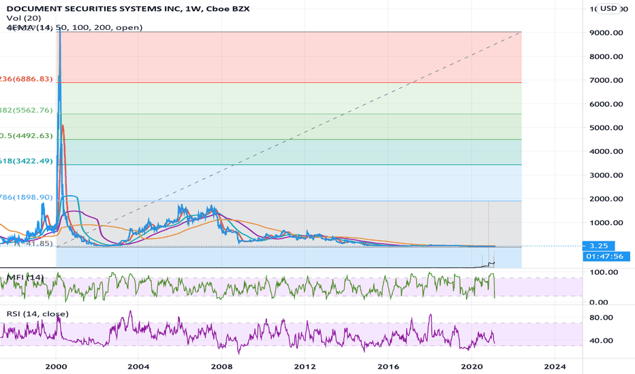Click the year 2004 on time axis
This screenshot has height=374, width=635.
(x=138, y=367)
